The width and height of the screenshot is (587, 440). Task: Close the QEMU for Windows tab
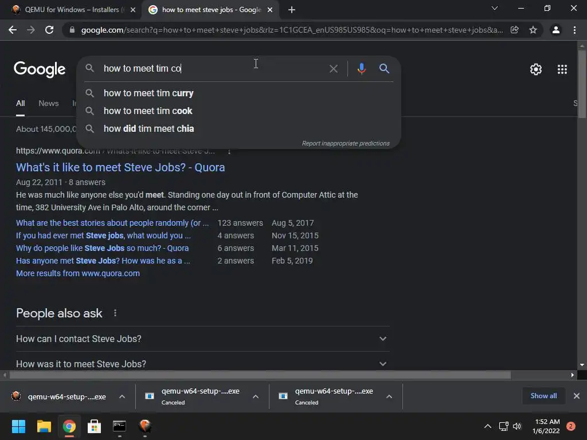pyautogui.click(x=133, y=10)
